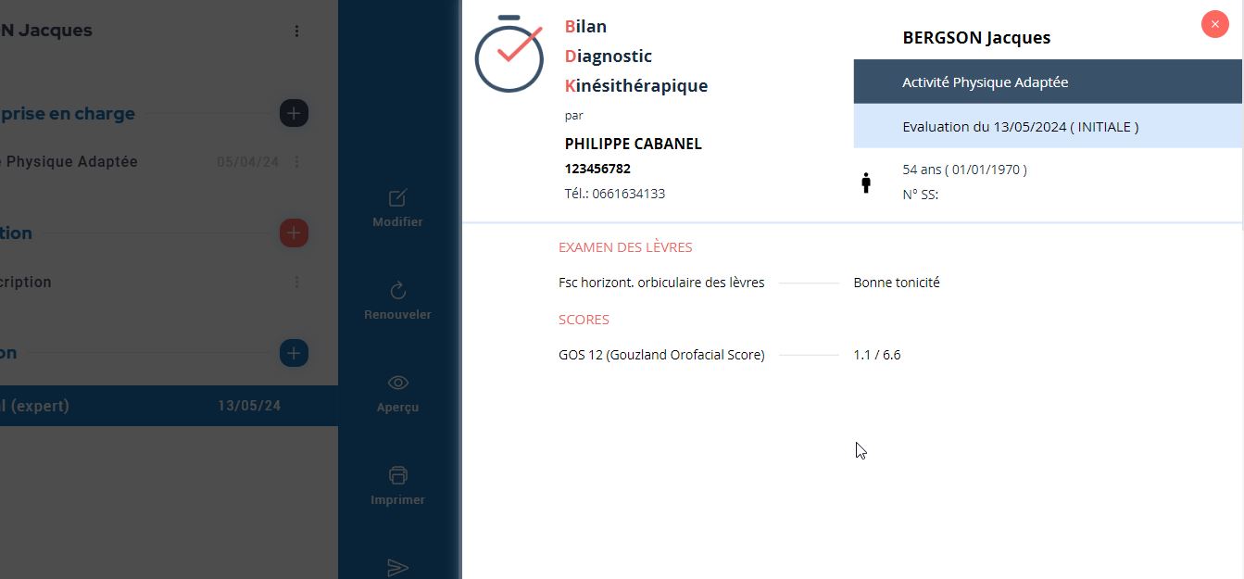Close the bilan panel with red X
The height and width of the screenshot is (579, 1244).
[1214, 24]
